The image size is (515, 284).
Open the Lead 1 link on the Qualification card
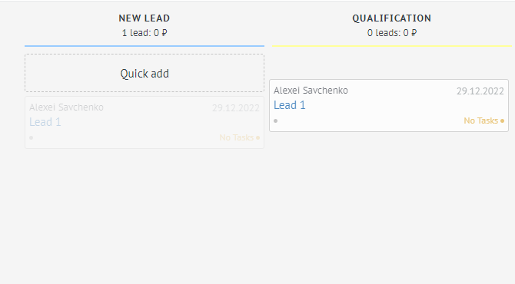point(289,105)
